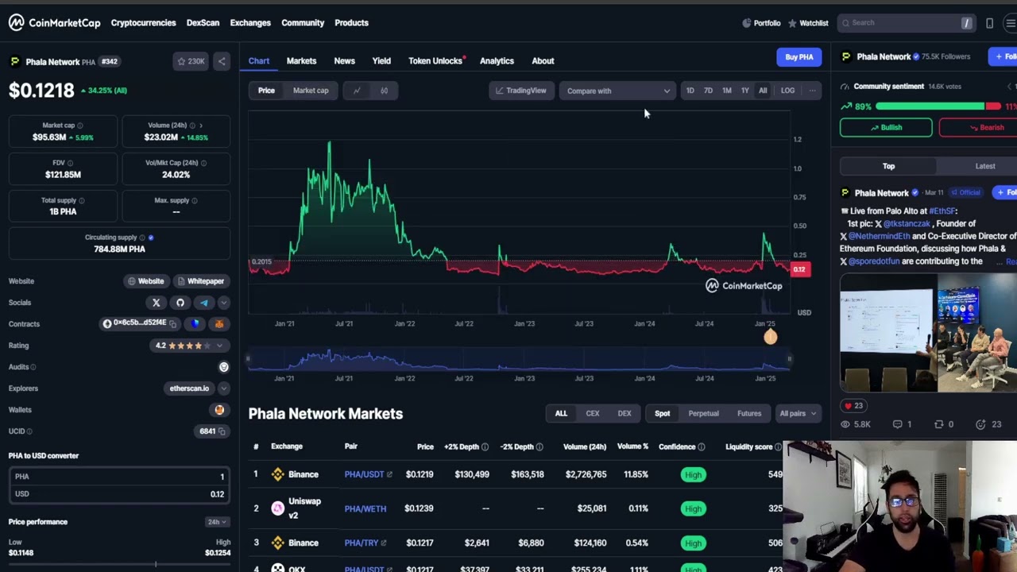The width and height of the screenshot is (1017, 572).
Task: Switch to line chart view icon
Action: (357, 91)
